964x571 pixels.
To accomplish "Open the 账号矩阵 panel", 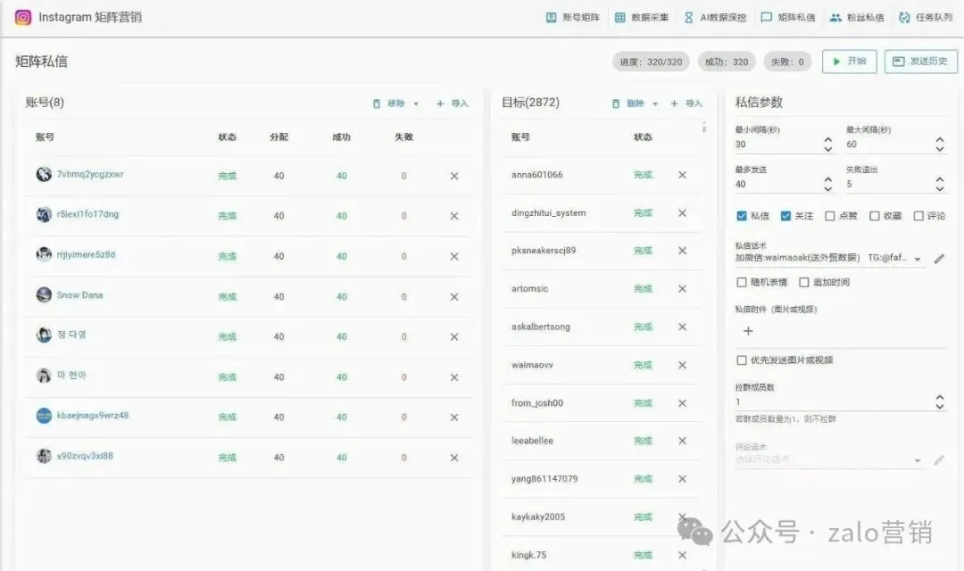I will (x=576, y=16).
